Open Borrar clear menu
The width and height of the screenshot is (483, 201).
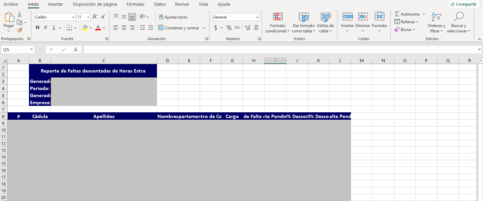405,30
